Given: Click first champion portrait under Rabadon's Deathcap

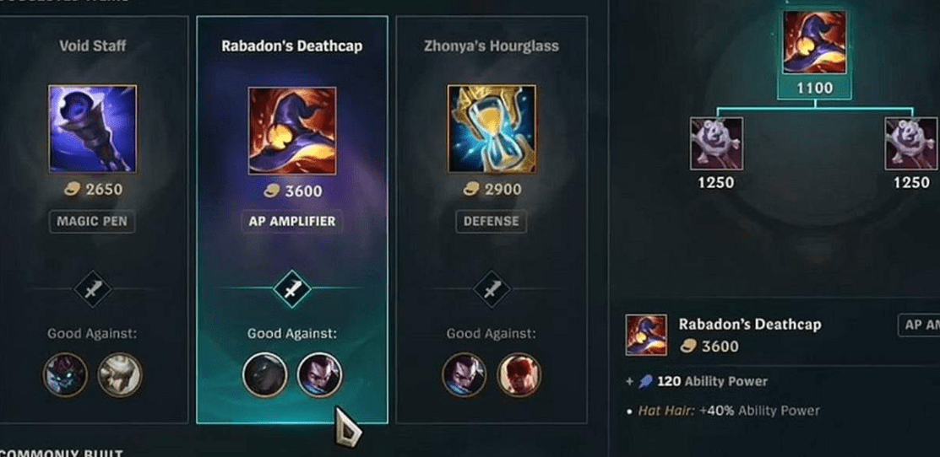Looking at the screenshot, I should click(264, 375).
